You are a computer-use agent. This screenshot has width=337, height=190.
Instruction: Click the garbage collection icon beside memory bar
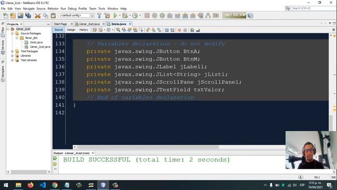click(x=251, y=15)
